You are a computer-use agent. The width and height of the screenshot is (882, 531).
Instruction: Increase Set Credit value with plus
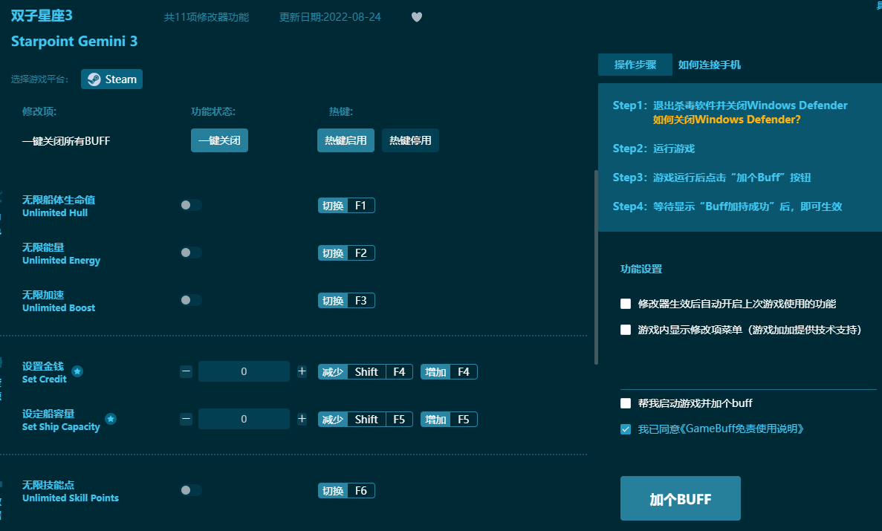(302, 371)
